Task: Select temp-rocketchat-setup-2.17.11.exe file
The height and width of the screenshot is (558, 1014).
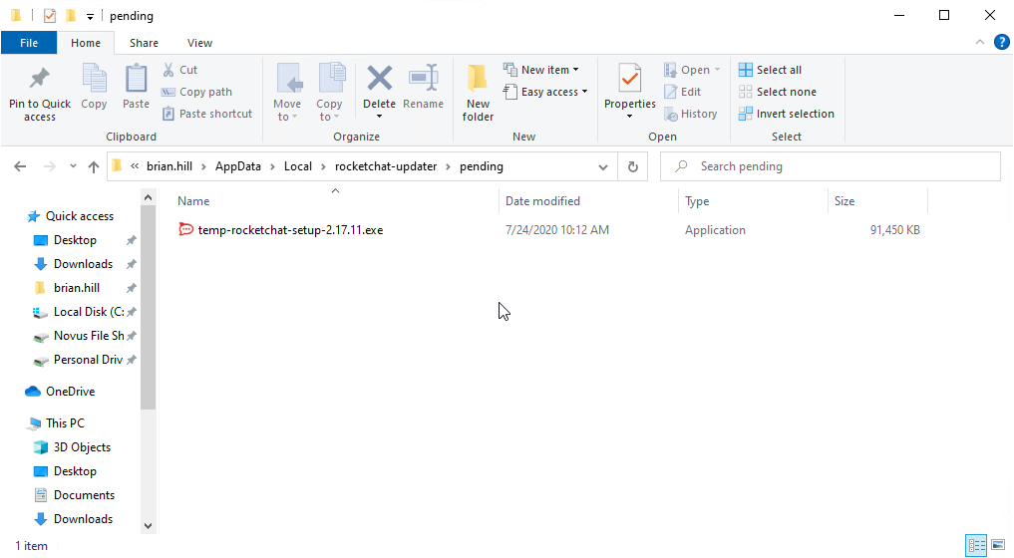Action: tap(290, 230)
